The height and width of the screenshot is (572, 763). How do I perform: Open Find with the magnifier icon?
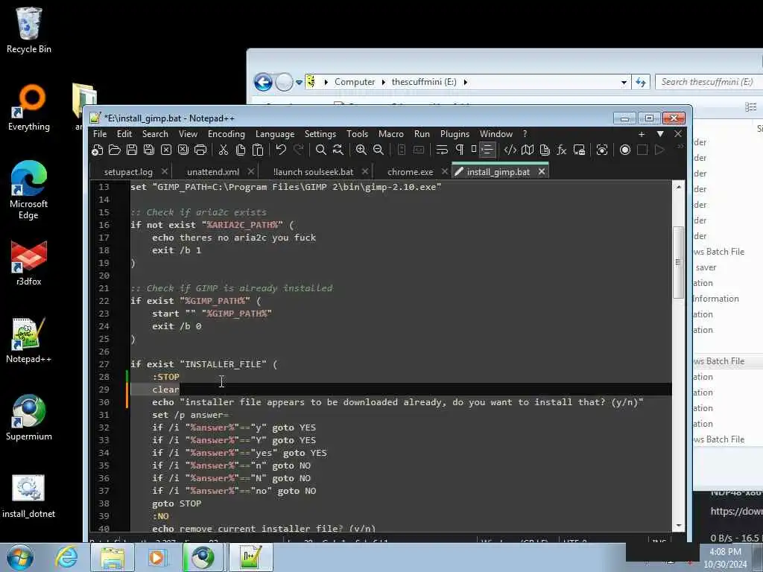pyautogui.click(x=320, y=150)
